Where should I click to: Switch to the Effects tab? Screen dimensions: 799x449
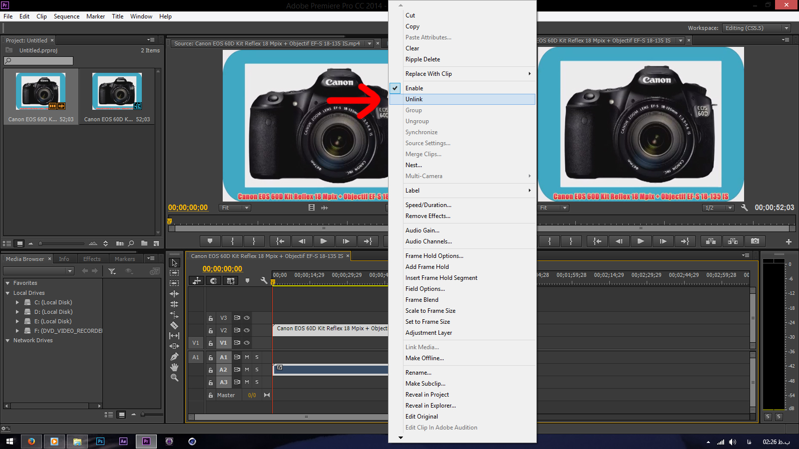click(92, 259)
